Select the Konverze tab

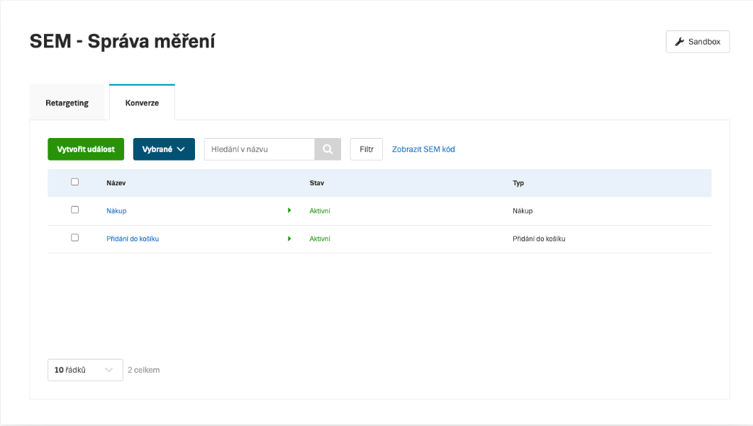[x=142, y=103]
